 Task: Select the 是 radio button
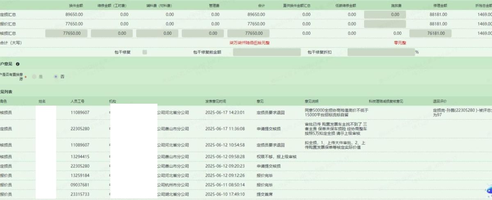[34, 77]
